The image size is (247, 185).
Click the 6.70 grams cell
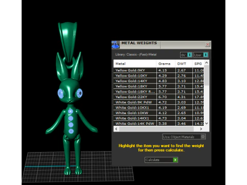[166, 97]
